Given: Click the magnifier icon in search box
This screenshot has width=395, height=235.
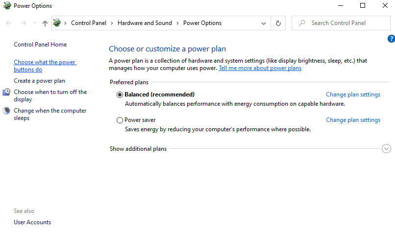Looking at the screenshot, I should tap(302, 23).
